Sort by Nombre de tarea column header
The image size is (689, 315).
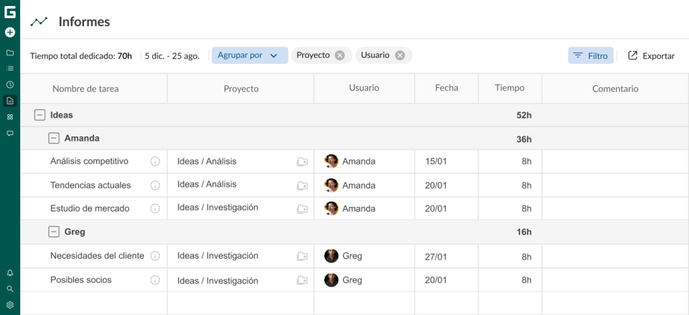(x=85, y=89)
